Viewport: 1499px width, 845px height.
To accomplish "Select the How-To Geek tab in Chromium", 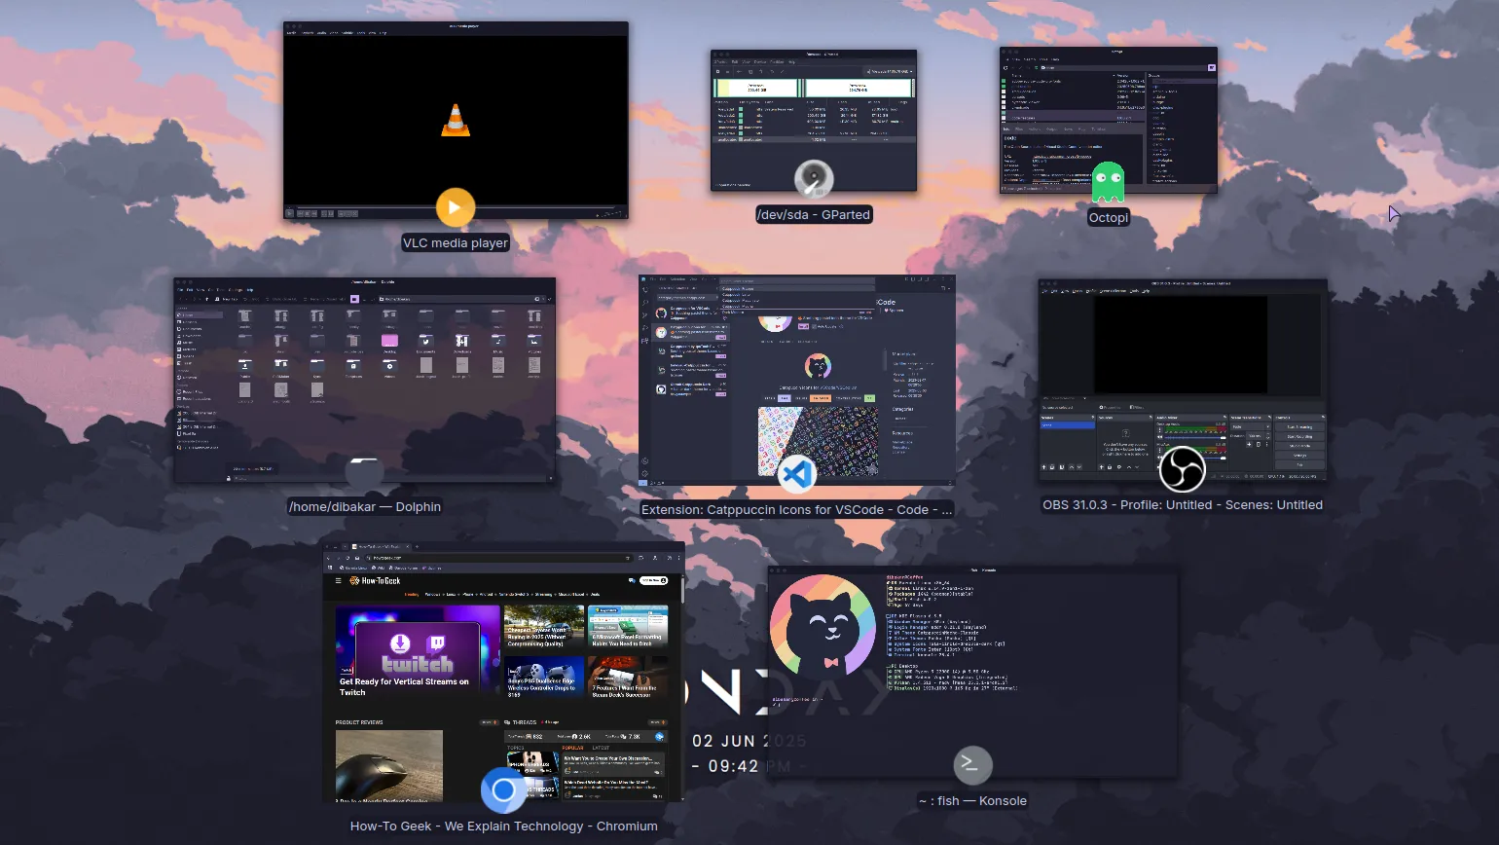I will (x=379, y=547).
